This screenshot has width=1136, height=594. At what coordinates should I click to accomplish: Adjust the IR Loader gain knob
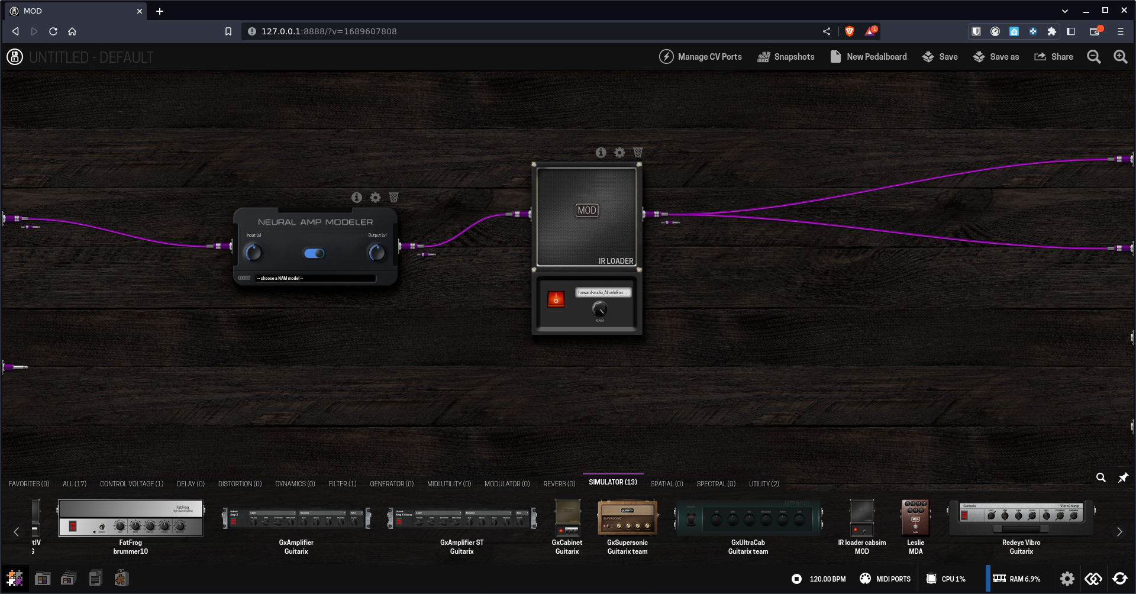click(599, 309)
